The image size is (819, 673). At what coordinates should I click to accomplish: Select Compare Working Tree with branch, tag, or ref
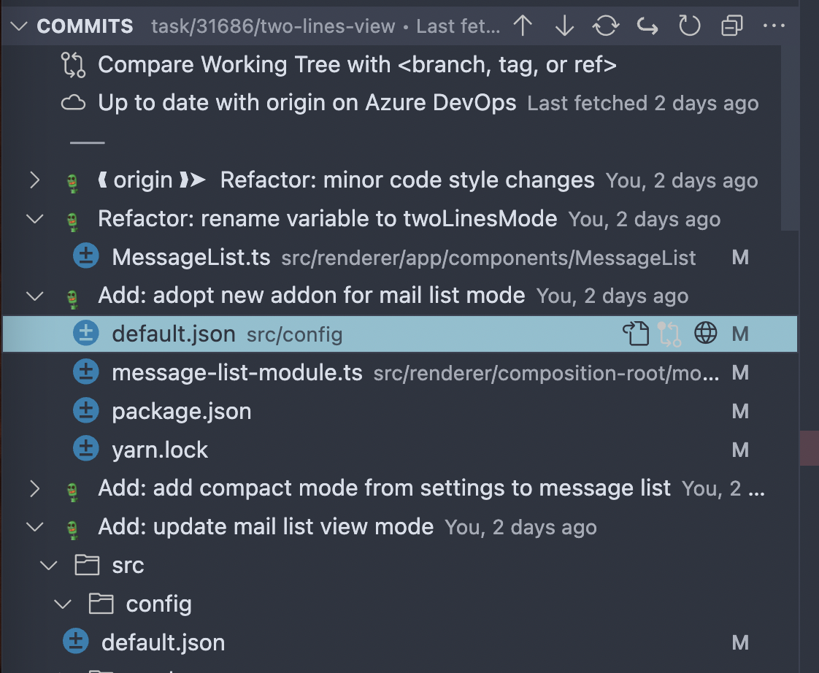[x=357, y=65]
